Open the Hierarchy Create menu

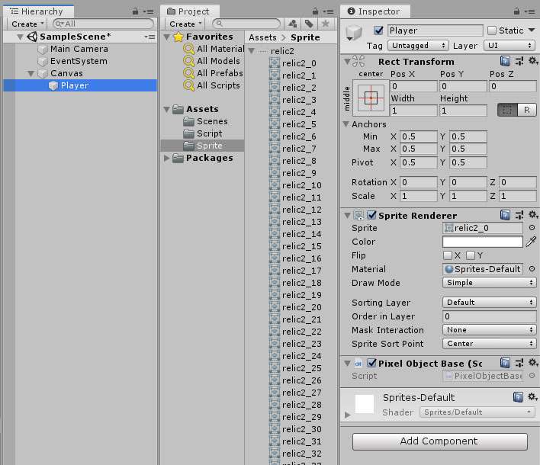(x=27, y=24)
